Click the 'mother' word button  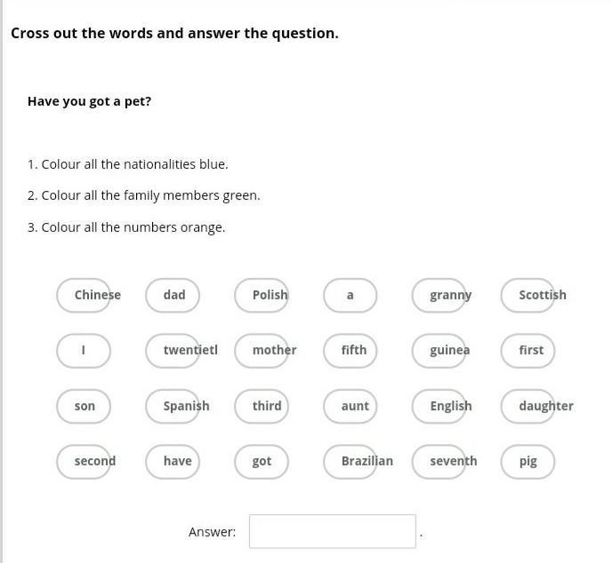point(262,350)
